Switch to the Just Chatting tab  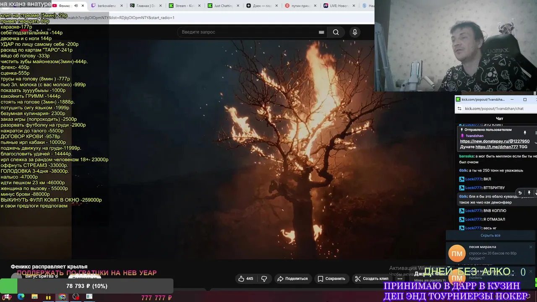pyautogui.click(x=224, y=6)
